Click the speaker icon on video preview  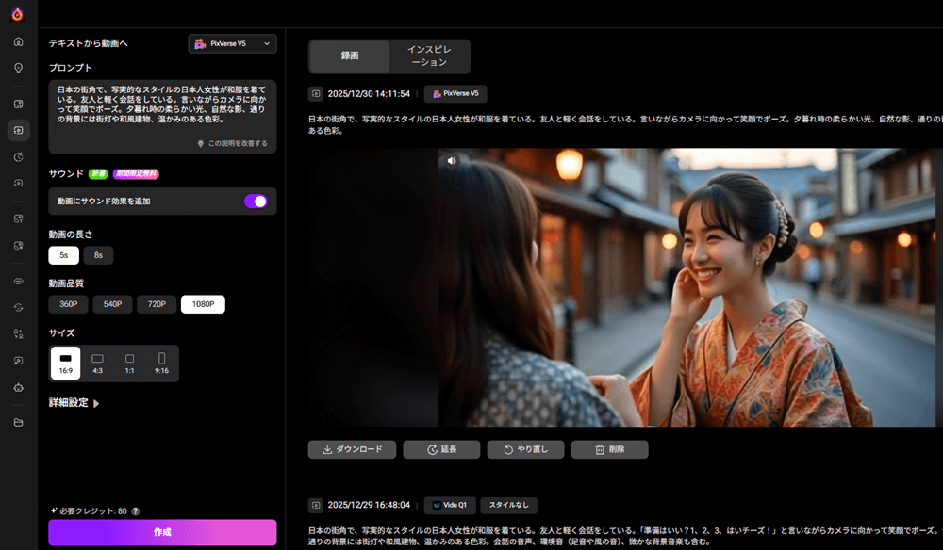(x=452, y=160)
